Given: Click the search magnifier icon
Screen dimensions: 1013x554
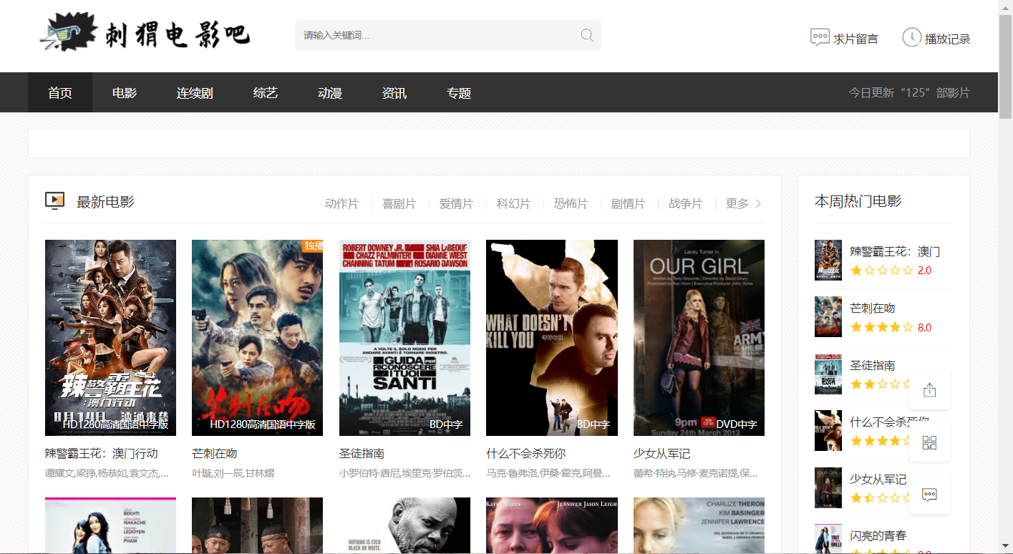Looking at the screenshot, I should 587,35.
